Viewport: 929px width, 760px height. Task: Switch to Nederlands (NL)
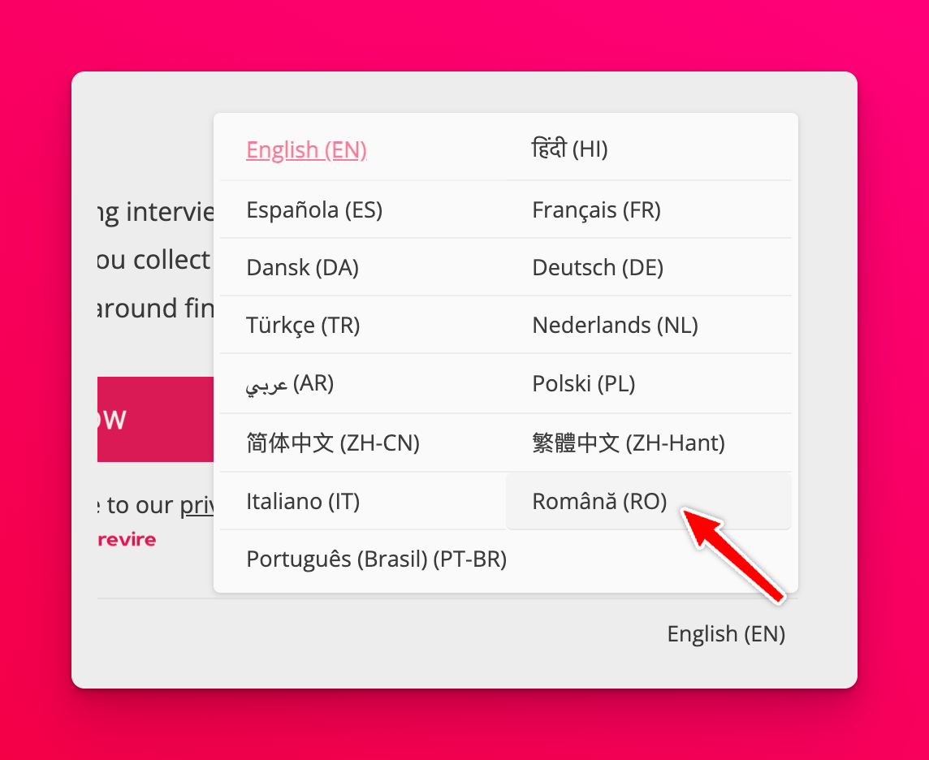[615, 326]
